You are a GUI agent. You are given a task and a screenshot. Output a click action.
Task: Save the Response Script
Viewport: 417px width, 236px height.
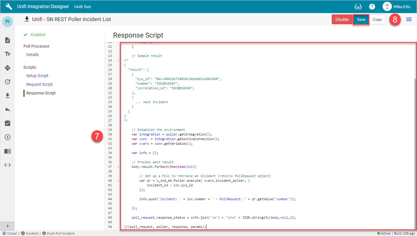click(361, 19)
